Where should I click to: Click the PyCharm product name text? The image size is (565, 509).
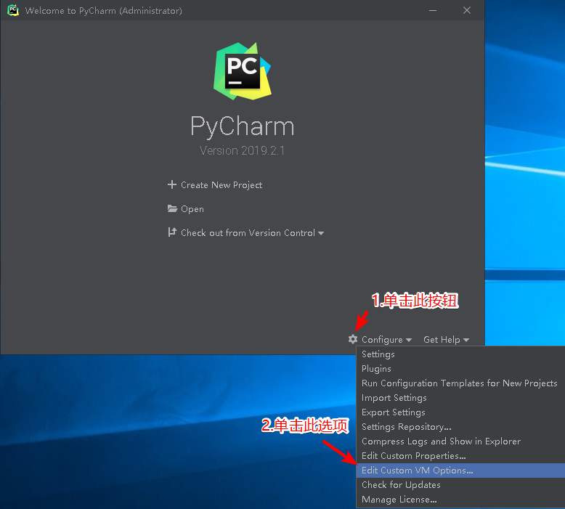coord(242,126)
